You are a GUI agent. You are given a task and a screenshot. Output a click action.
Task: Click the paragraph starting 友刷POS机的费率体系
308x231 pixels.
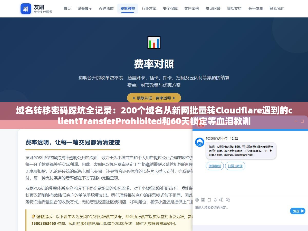tap(109, 195)
